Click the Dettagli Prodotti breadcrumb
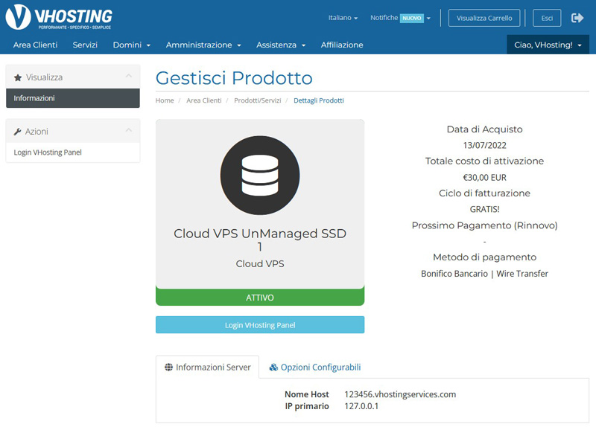Image resolution: width=596 pixels, height=427 pixels. (319, 100)
